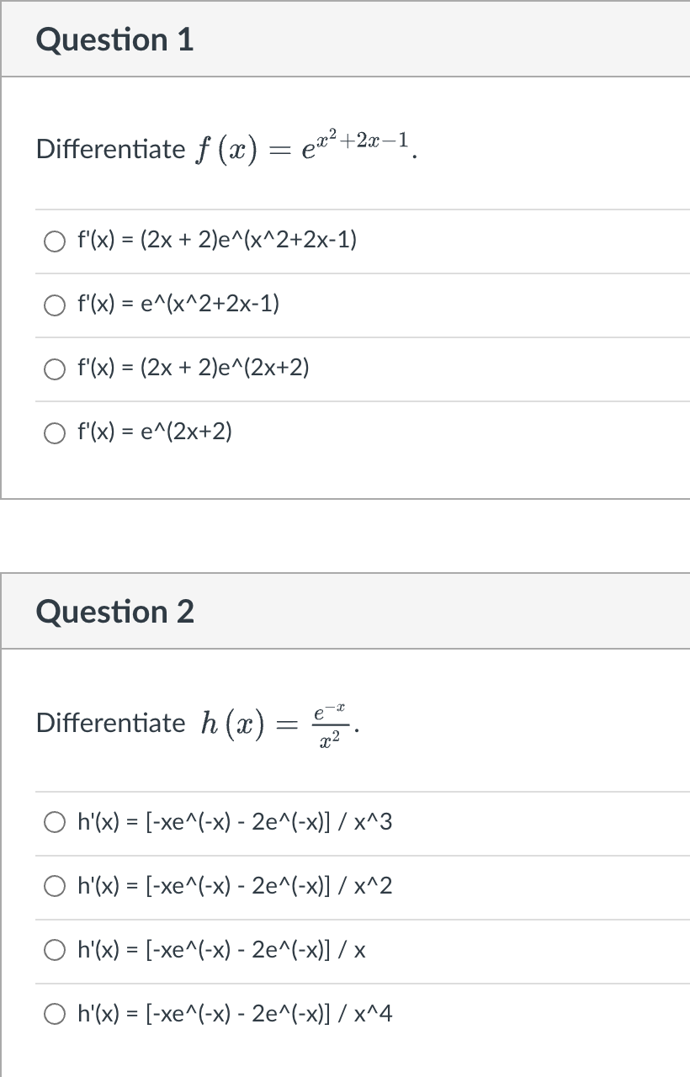Click the h(x) fraction formula in Question 2

pyautogui.click(x=279, y=721)
